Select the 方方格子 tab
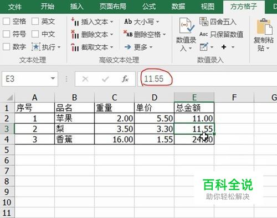The width and height of the screenshot is (277, 218). click(x=244, y=7)
